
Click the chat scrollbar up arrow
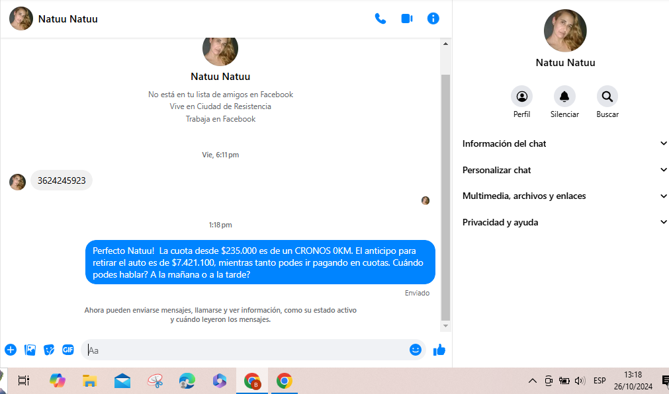pyautogui.click(x=445, y=44)
